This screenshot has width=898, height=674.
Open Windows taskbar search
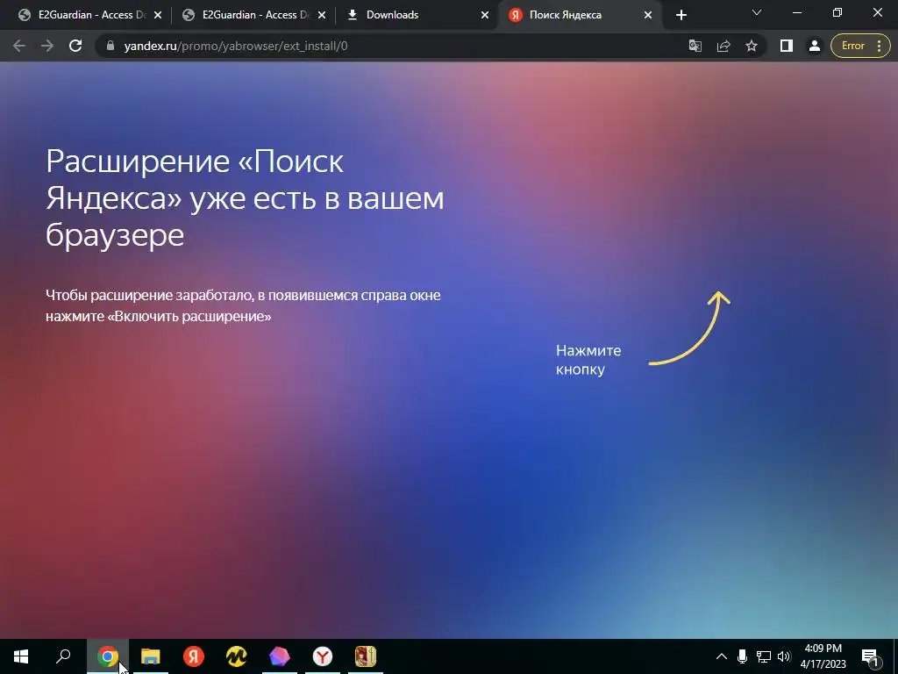(63, 656)
